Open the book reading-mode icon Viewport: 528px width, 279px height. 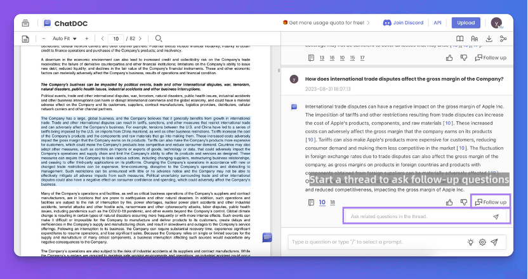[x=459, y=39]
